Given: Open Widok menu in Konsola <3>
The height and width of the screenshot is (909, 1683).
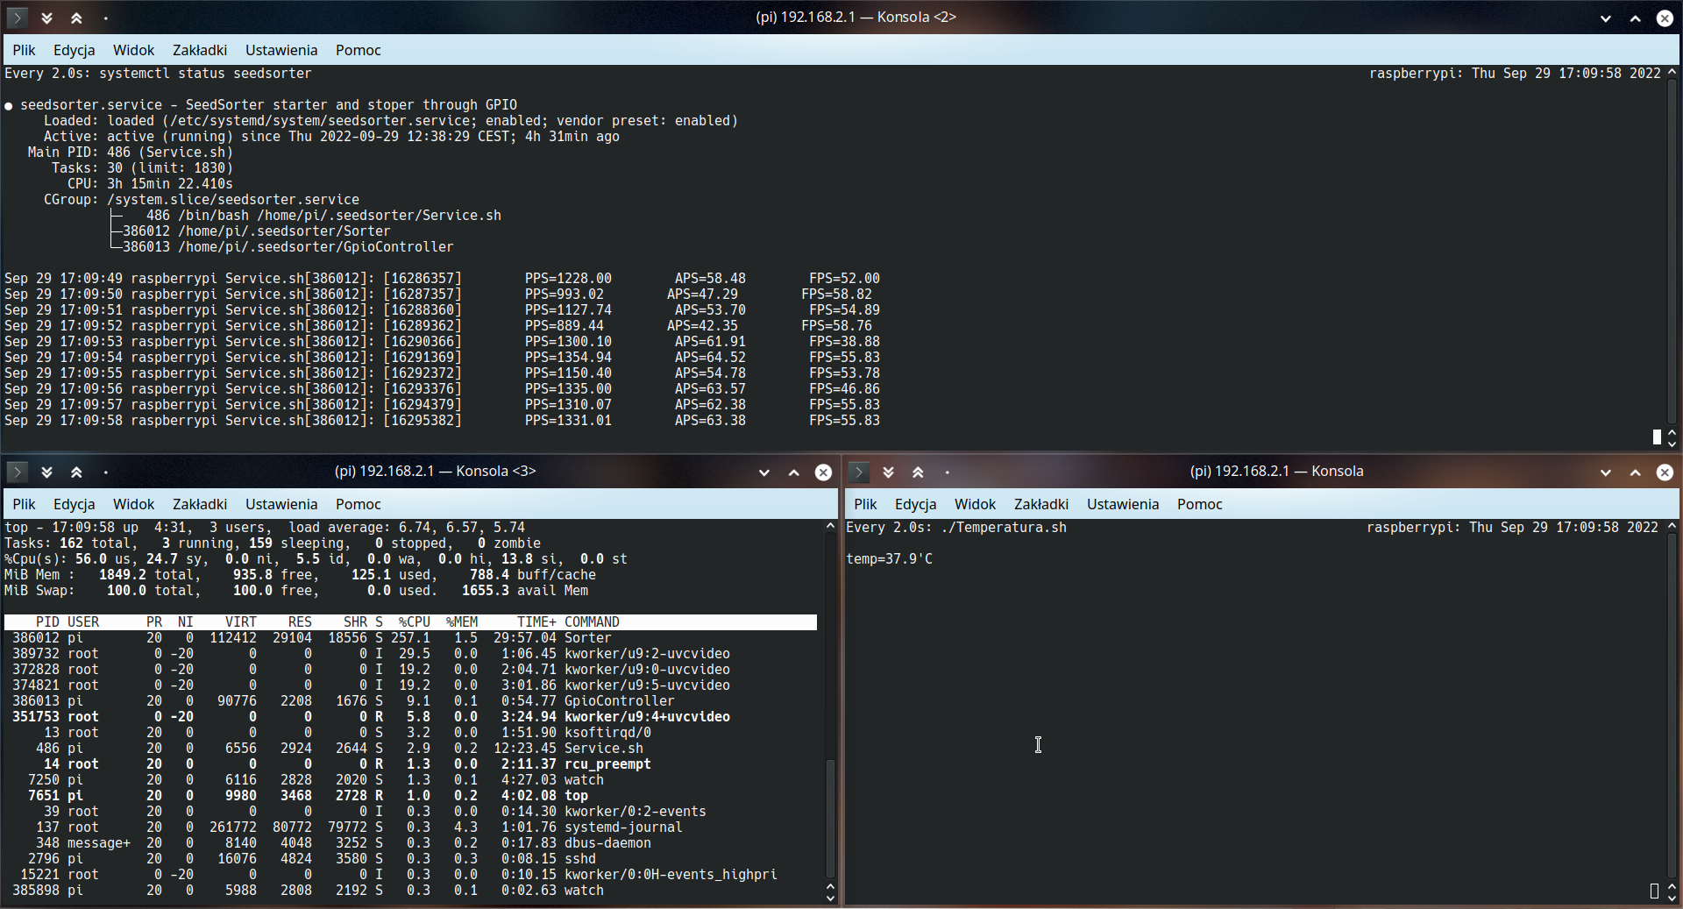Looking at the screenshot, I should (133, 504).
